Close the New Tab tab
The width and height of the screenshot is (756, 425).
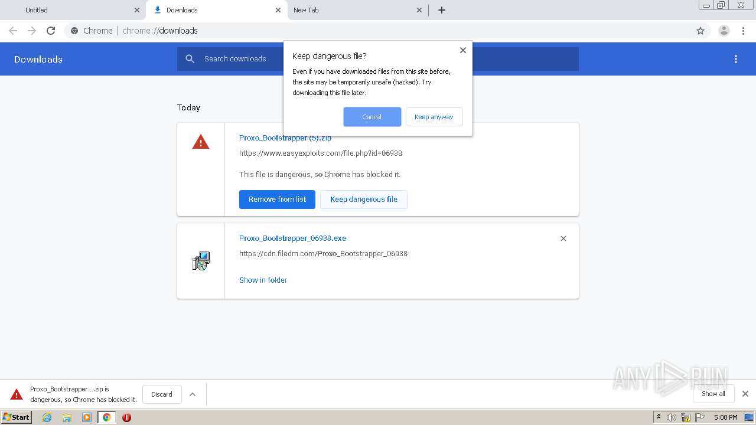pos(419,10)
